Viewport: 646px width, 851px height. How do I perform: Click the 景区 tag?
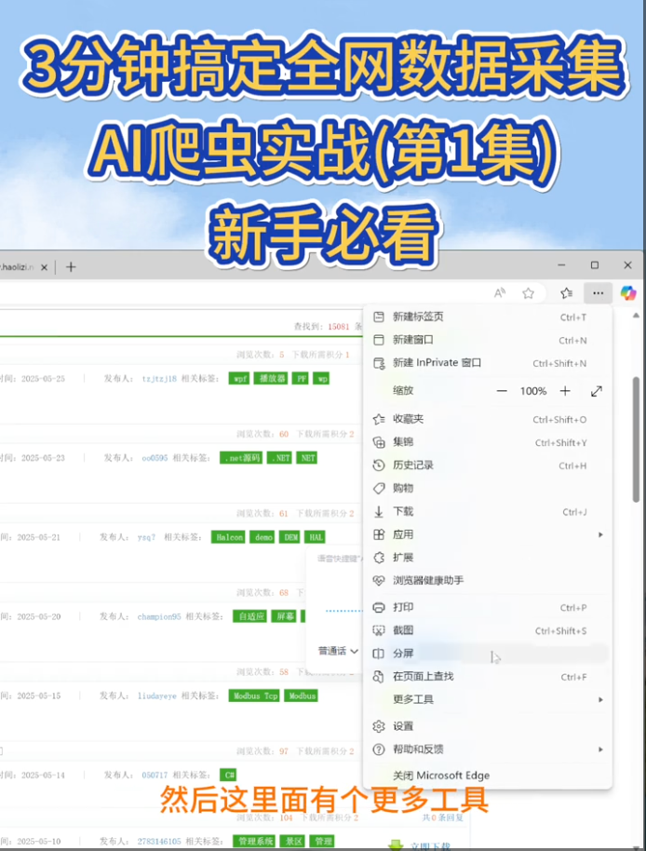[293, 842]
